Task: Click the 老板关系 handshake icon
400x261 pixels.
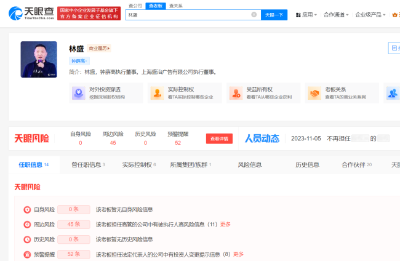Action: (x=314, y=93)
